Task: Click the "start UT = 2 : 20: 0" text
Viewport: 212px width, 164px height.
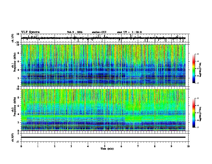Action: click(x=129, y=32)
